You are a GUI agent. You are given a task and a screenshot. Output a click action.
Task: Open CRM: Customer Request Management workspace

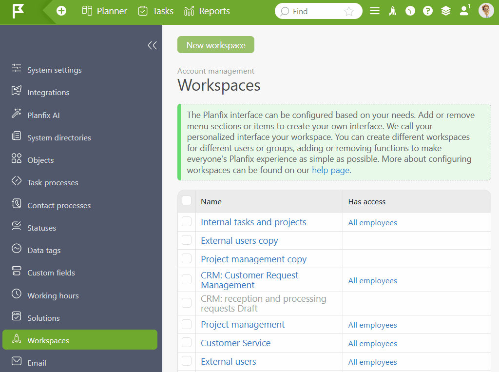(249, 280)
